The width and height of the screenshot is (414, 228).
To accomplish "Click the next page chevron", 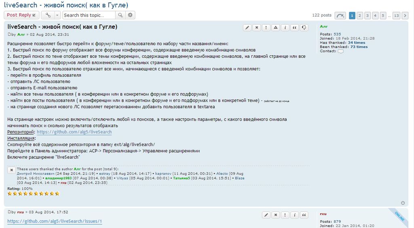I will click(406, 15).
